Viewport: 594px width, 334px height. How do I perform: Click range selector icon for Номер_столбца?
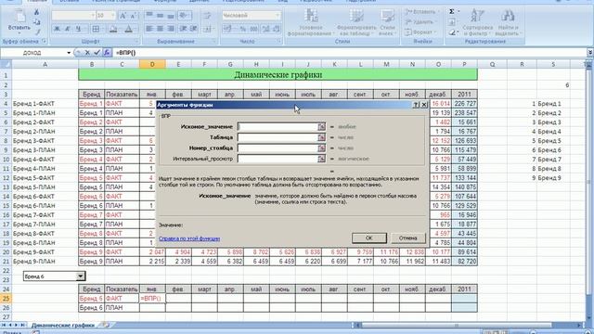[322, 148]
